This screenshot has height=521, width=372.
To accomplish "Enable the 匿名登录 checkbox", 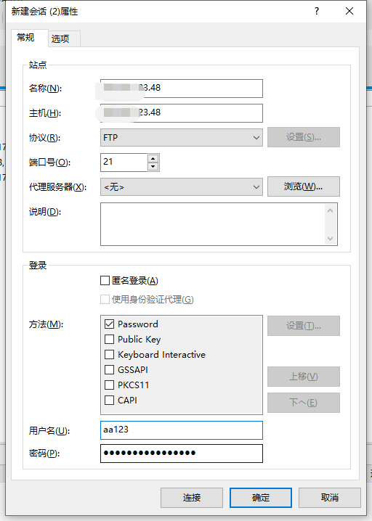I will point(105,280).
